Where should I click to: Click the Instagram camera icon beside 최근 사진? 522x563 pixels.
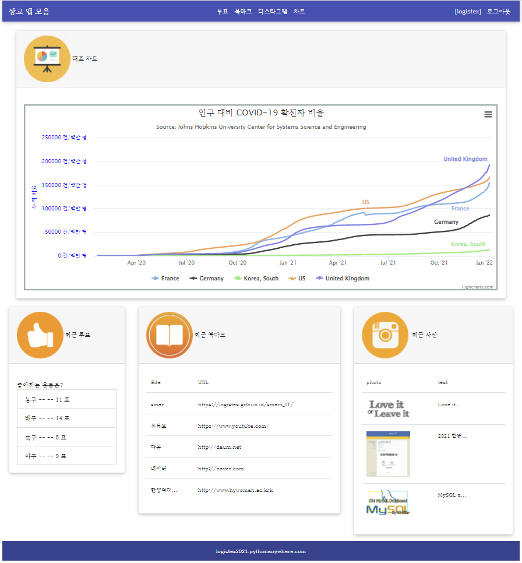click(x=384, y=335)
